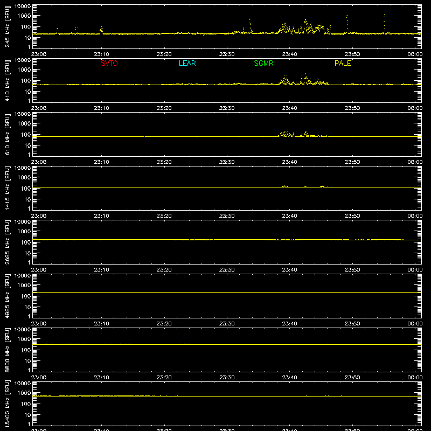Viewport: 431px width, 431px height.
Task: Click the 245 MHz small burst near 23:10
Action: (101, 30)
